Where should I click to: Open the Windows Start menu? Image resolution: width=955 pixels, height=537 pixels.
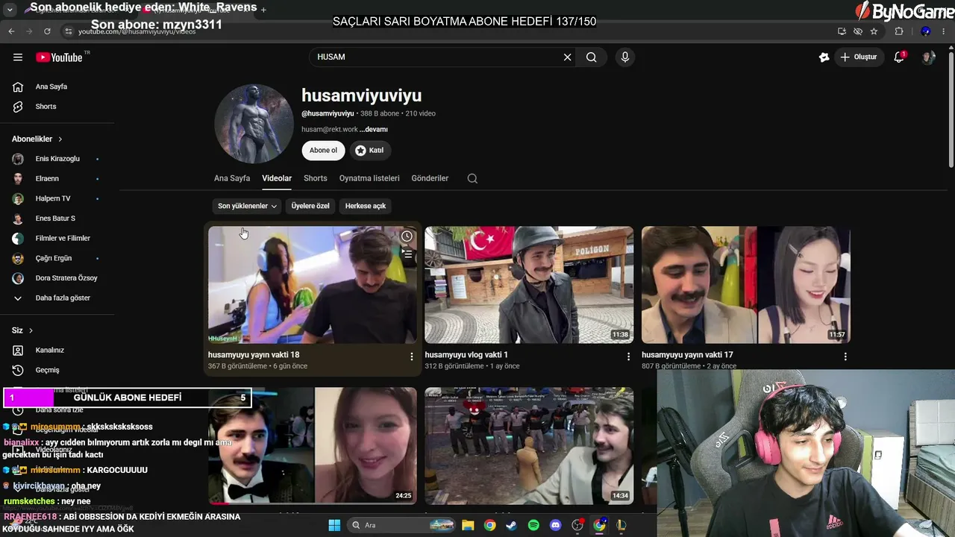pyautogui.click(x=334, y=525)
